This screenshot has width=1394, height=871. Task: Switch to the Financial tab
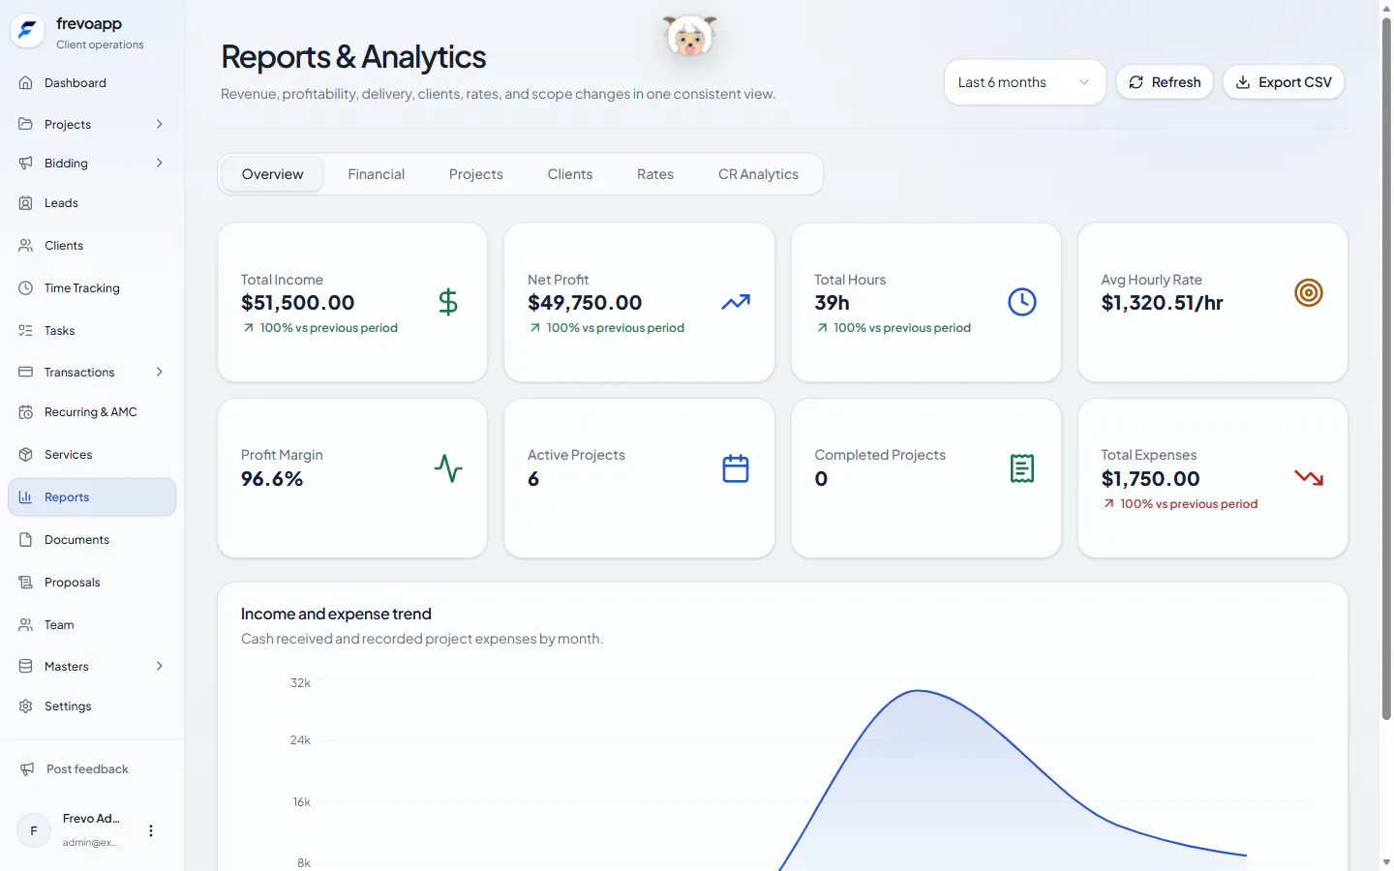(377, 174)
